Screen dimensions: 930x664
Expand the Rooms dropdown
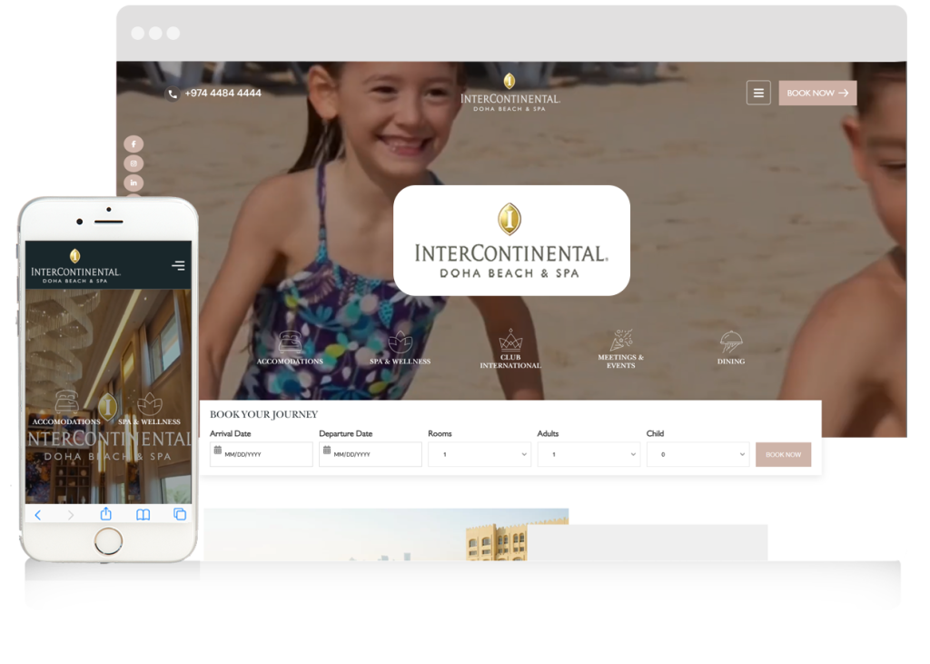click(480, 454)
